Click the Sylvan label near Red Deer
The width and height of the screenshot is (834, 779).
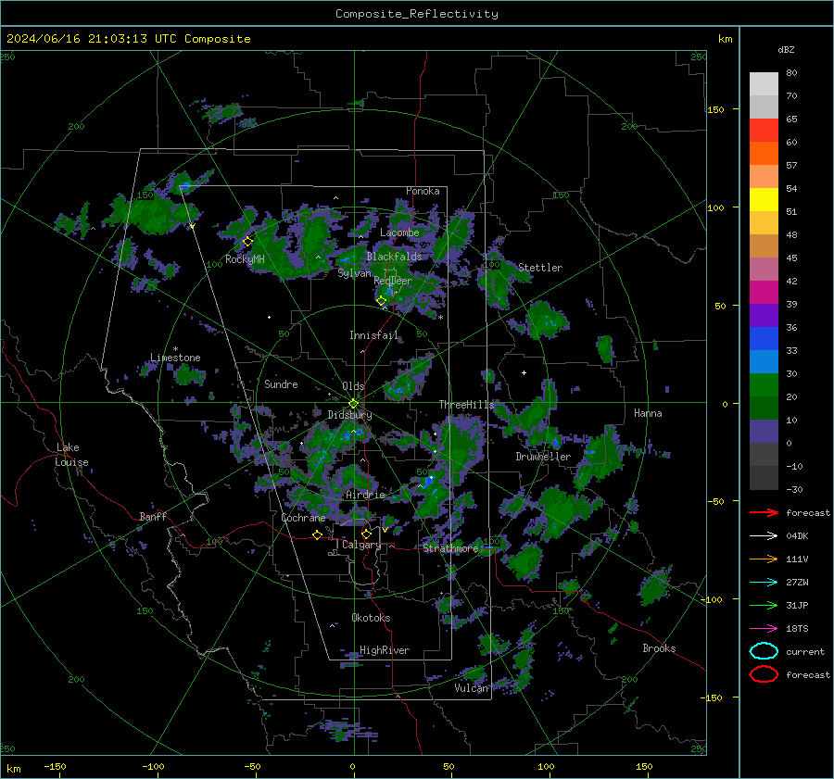pos(354,273)
